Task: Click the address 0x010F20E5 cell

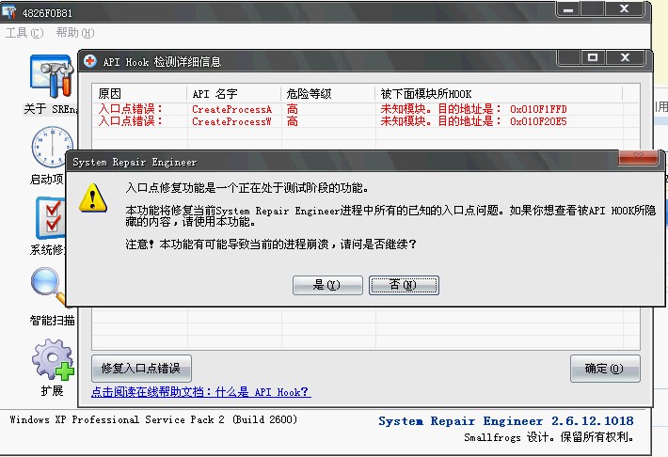Action: tap(538, 121)
